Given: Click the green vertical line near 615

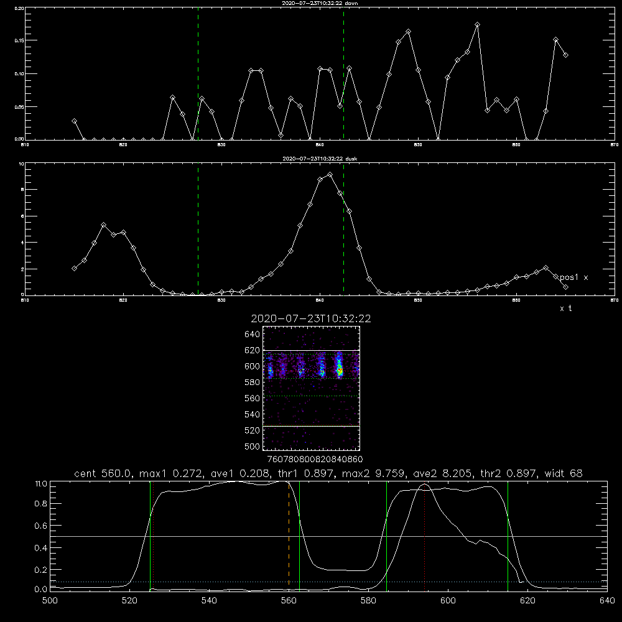Looking at the screenshot, I should coord(508,536).
